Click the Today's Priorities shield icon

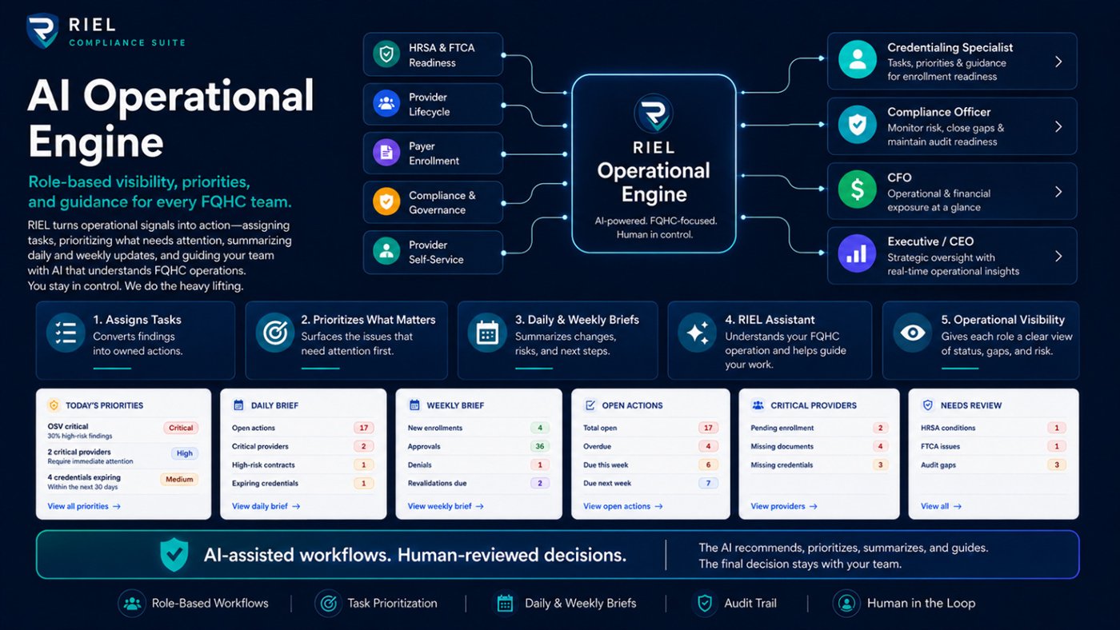(x=54, y=405)
